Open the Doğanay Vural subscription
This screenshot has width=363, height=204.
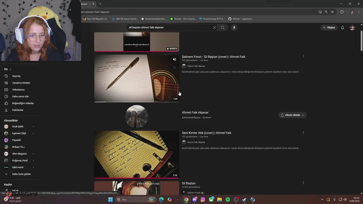pos(20,160)
